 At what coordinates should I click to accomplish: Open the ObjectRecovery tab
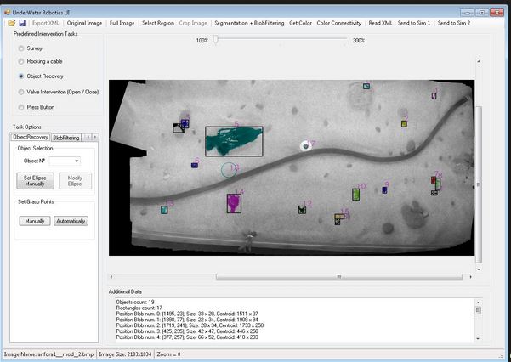(x=30, y=137)
